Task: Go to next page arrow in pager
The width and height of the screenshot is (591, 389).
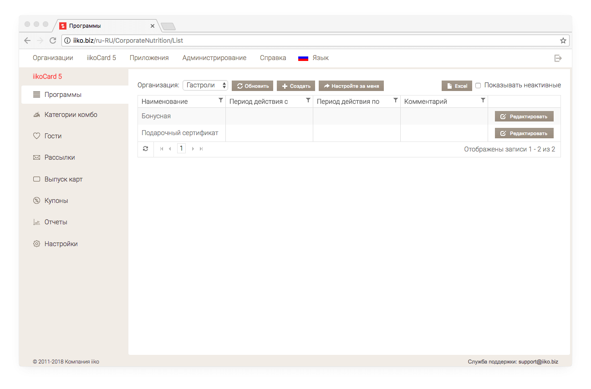Action: 193,149
